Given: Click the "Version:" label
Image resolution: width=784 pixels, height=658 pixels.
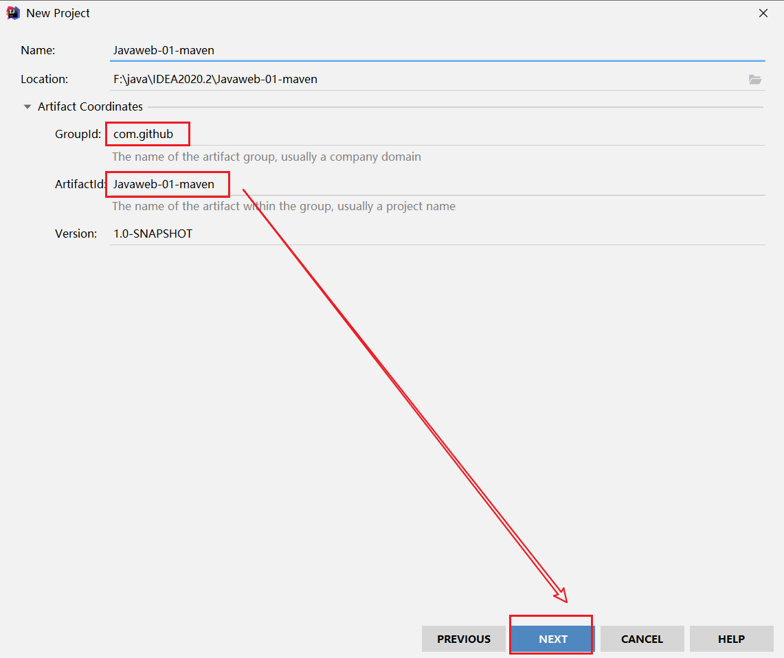Looking at the screenshot, I should 76,234.
